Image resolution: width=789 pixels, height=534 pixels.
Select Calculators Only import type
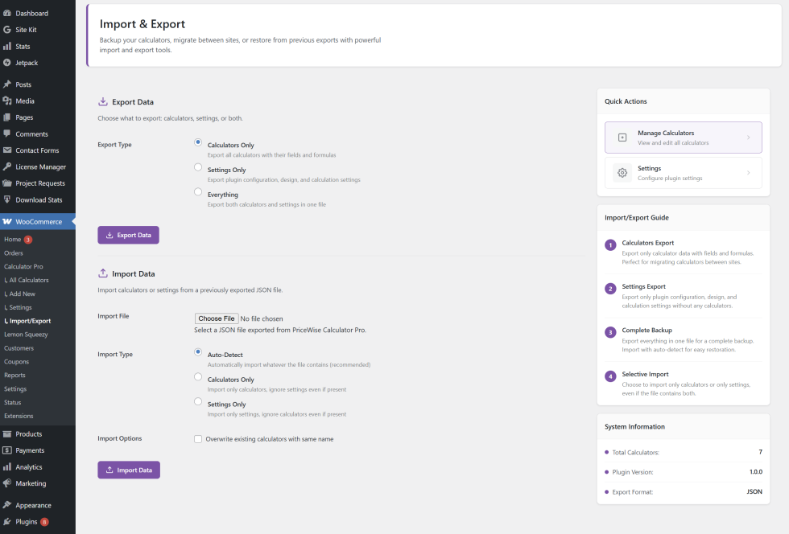pyautogui.click(x=198, y=376)
